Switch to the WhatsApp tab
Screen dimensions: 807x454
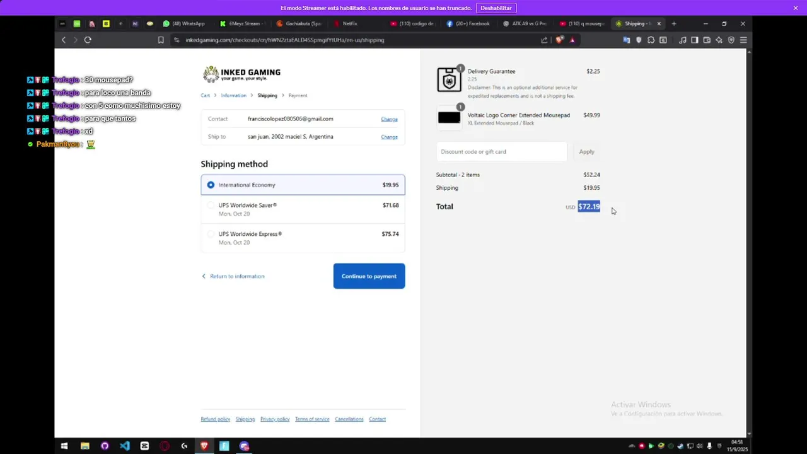(x=183, y=23)
